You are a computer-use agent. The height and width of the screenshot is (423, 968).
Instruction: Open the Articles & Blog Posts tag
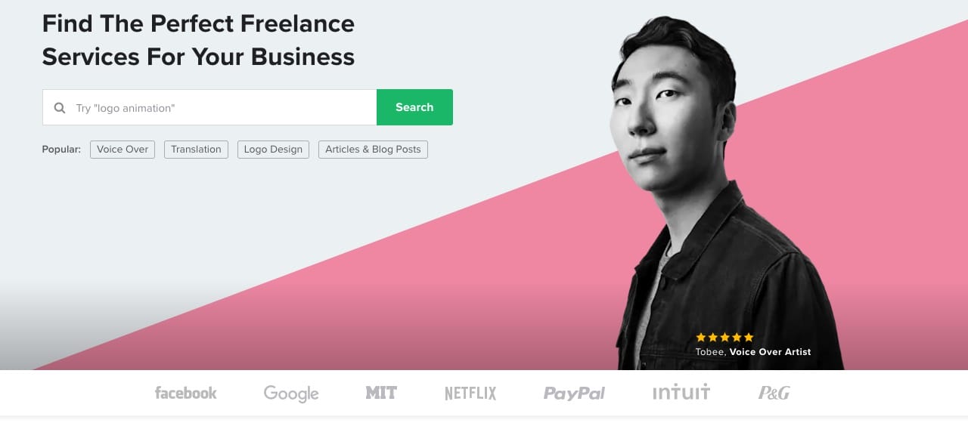coord(373,150)
